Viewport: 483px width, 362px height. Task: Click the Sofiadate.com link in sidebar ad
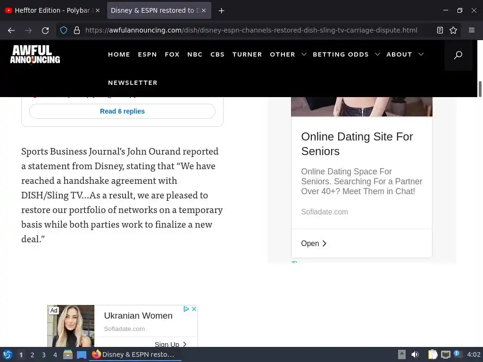325,212
